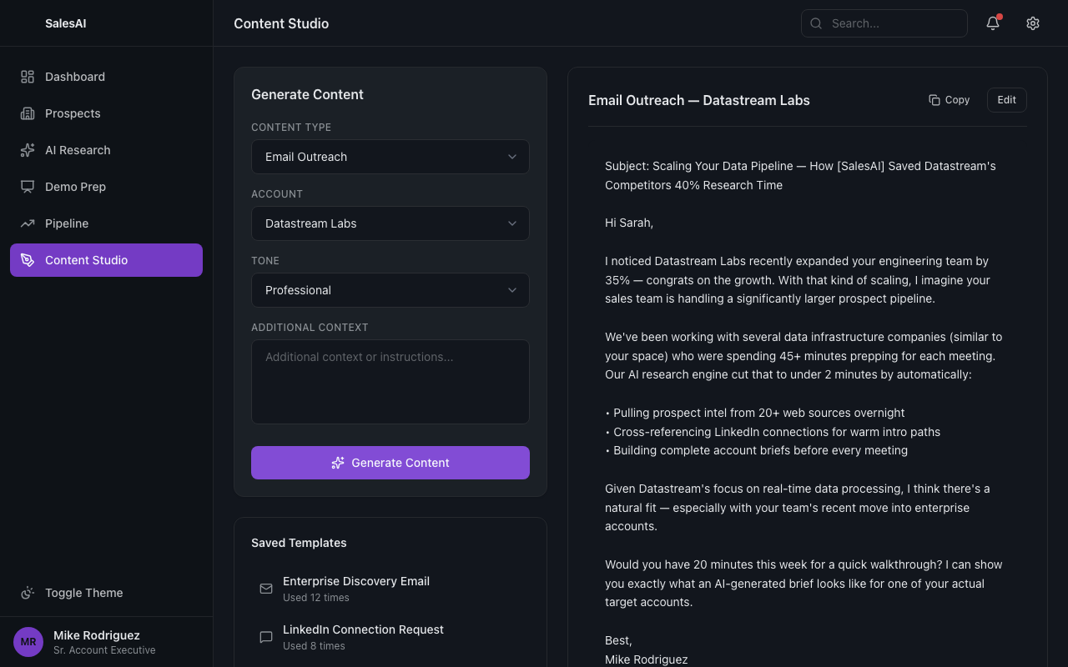Open the Content Type dropdown
1068x667 pixels.
(x=390, y=157)
